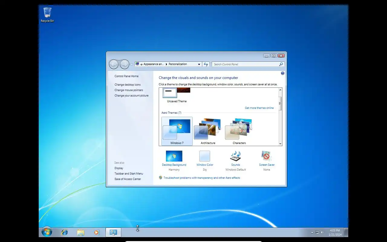Open Window Color Sky swatch
387x242 pixels.
205,156
